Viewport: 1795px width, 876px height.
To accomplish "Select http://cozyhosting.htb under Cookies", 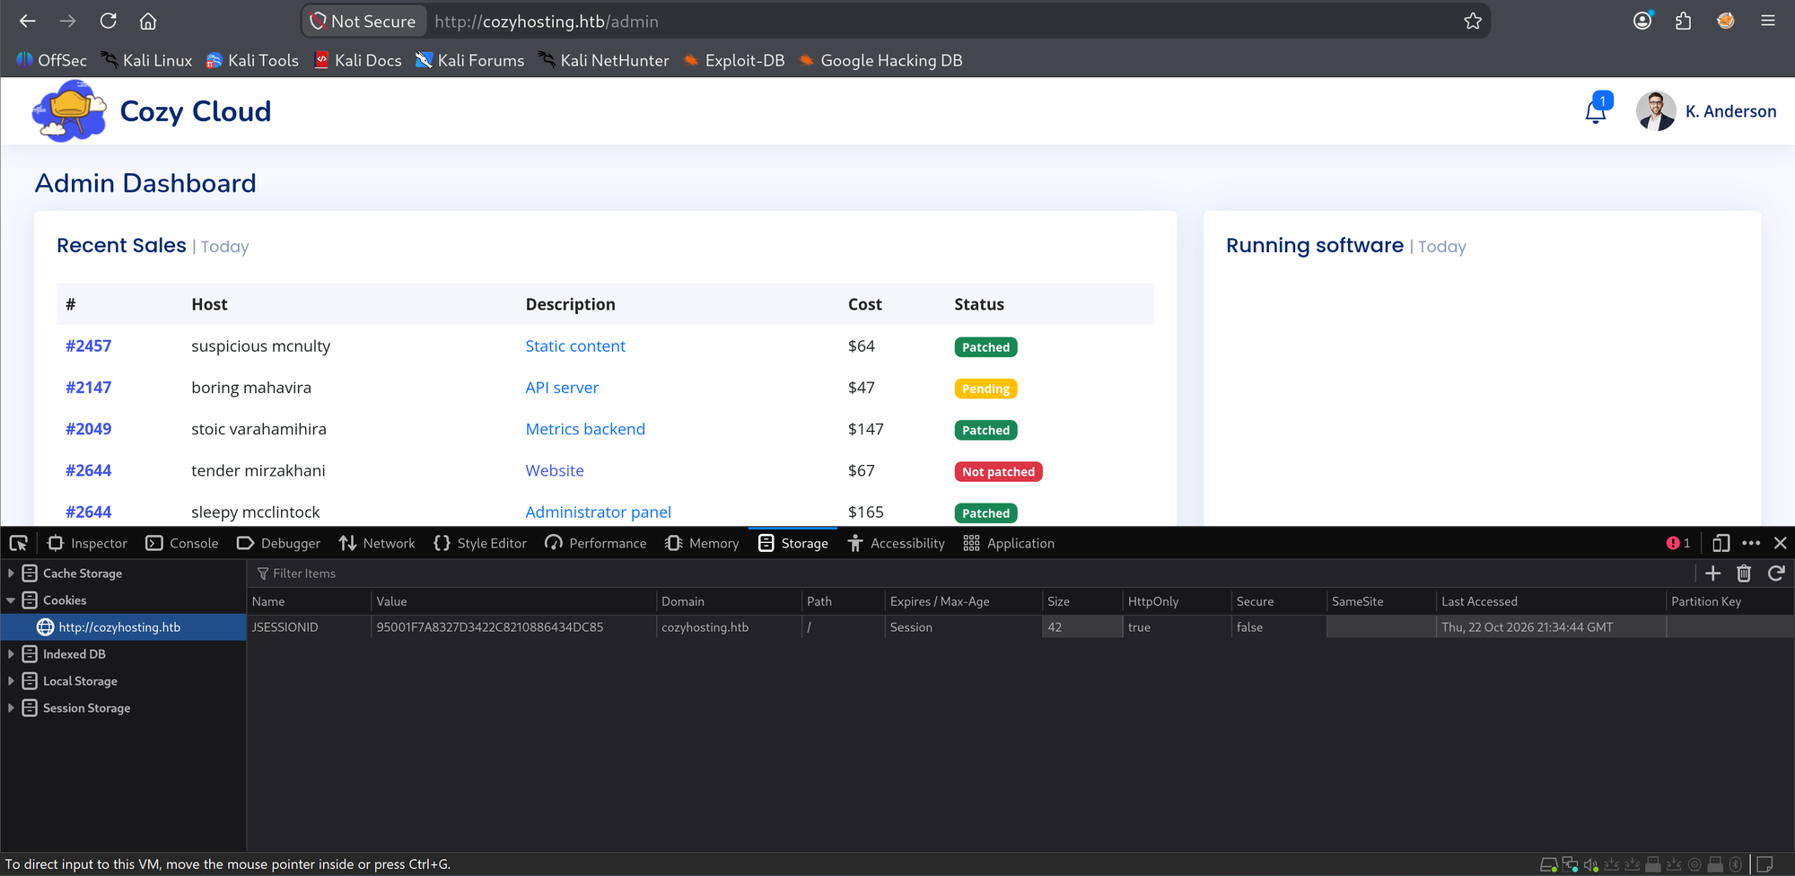I will [123, 626].
